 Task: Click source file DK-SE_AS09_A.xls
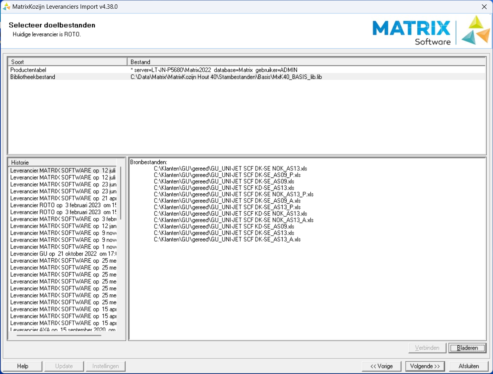click(x=227, y=200)
